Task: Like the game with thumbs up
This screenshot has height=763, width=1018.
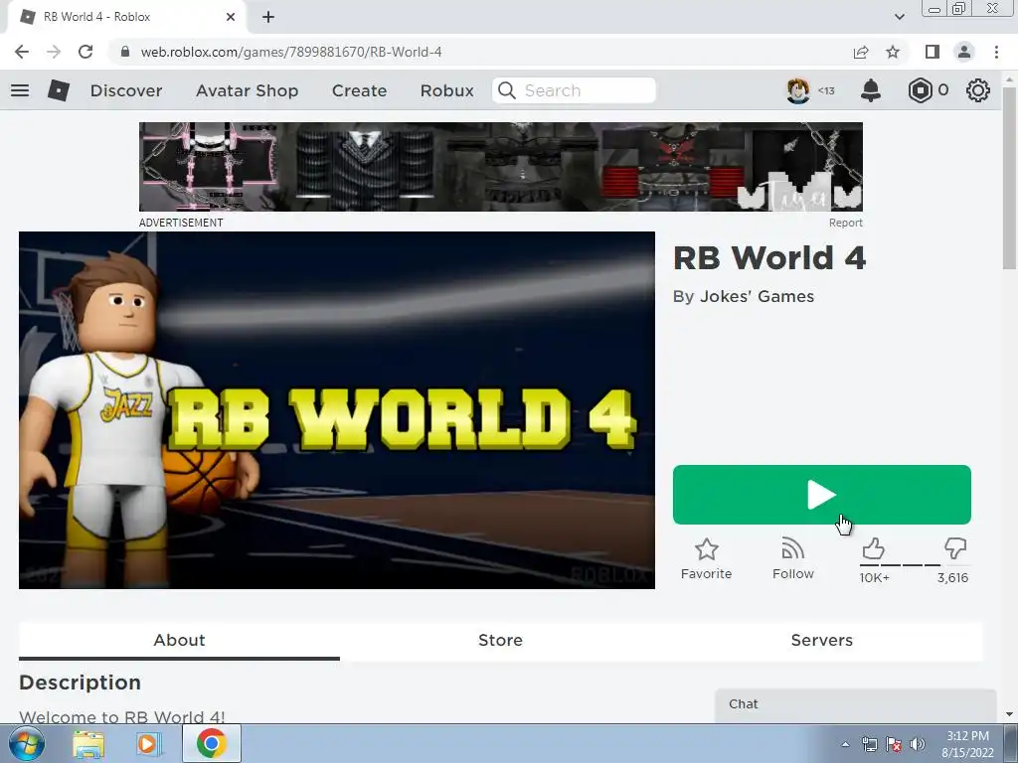Action: point(873,548)
